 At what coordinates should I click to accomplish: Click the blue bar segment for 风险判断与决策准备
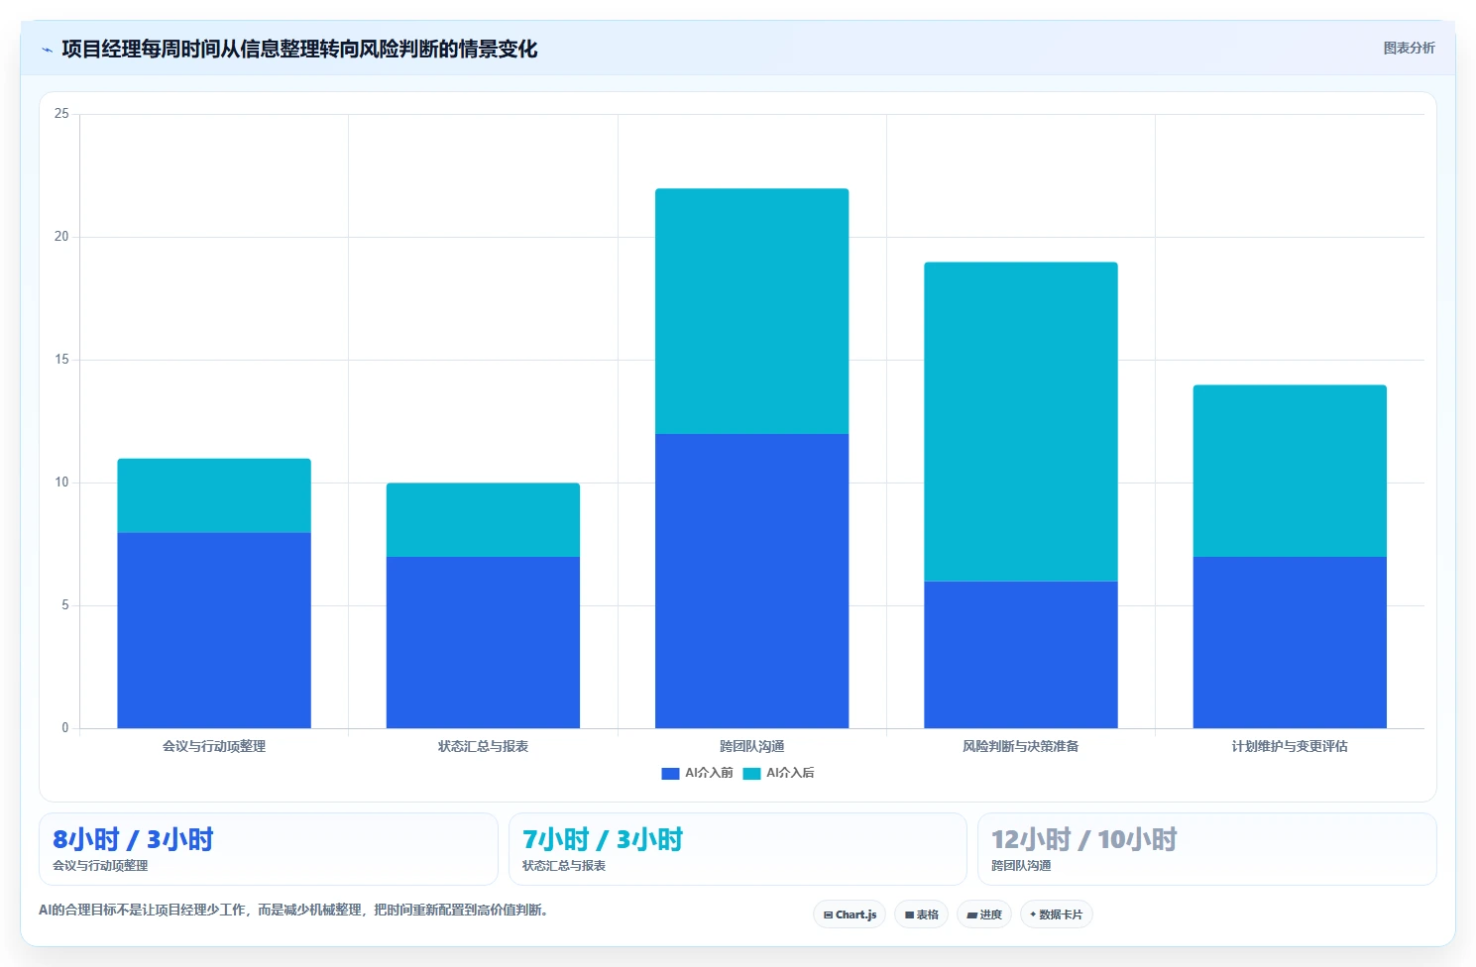[1021, 655]
